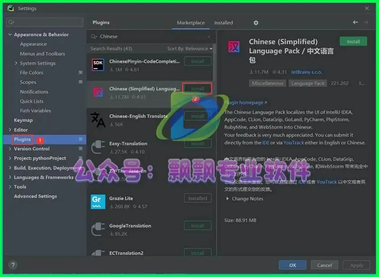Viewport: 379px width, 277px height.
Task: Click the Language Pack tag
Action: 307,83
